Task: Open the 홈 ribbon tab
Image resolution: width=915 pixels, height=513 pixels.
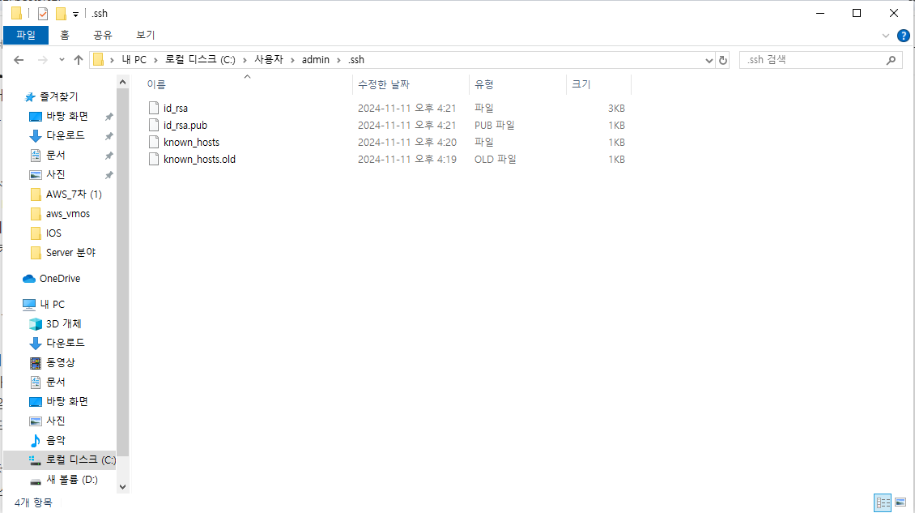Action: [x=65, y=35]
